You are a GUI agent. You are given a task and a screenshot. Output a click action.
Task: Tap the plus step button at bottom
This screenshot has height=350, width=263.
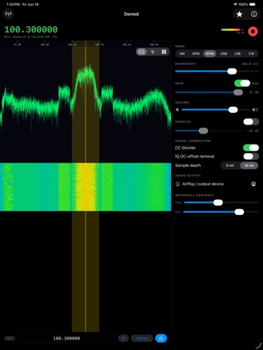point(123,338)
